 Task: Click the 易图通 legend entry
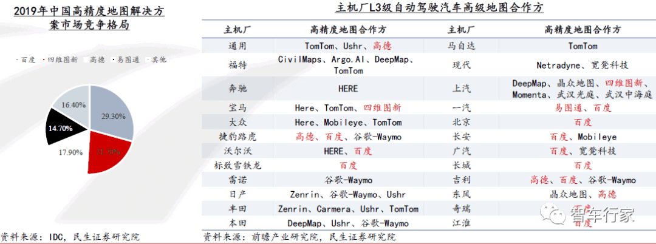(x=126, y=59)
